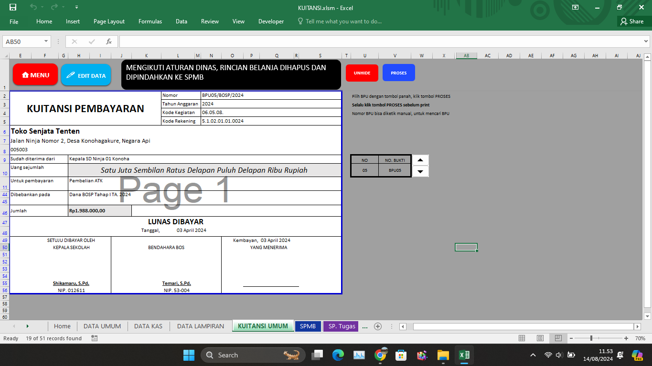Open the Name Box dropdown arrow
Image resolution: width=652 pixels, height=366 pixels.
(x=46, y=42)
